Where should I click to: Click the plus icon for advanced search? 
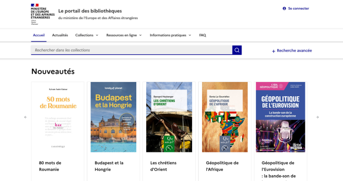pos(273,51)
